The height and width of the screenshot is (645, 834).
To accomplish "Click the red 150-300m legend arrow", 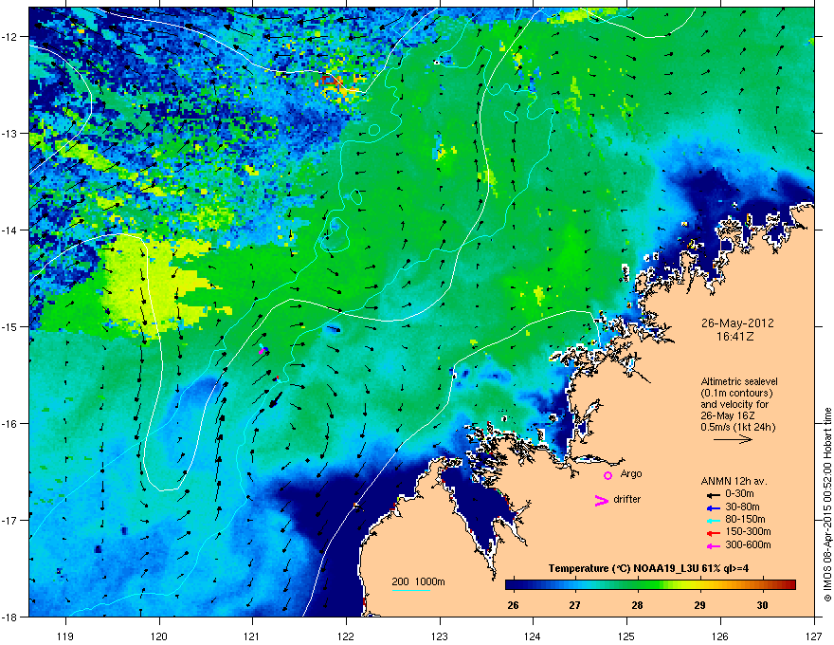I will [x=713, y=532].
